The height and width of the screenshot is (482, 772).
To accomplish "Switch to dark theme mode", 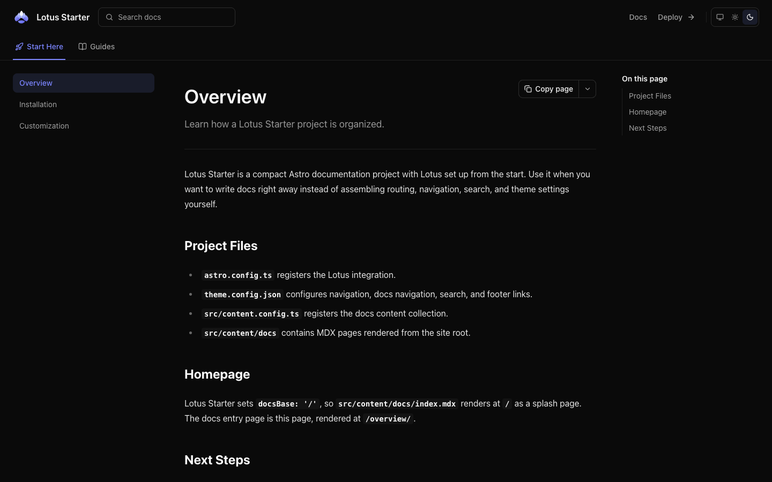I will point(750,17).
